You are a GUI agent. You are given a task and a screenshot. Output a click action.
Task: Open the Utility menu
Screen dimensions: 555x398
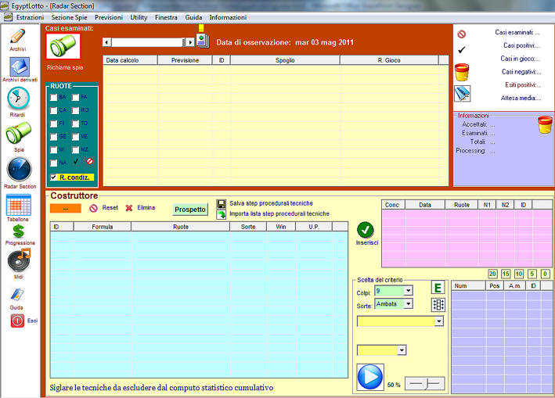click(139, 17)
